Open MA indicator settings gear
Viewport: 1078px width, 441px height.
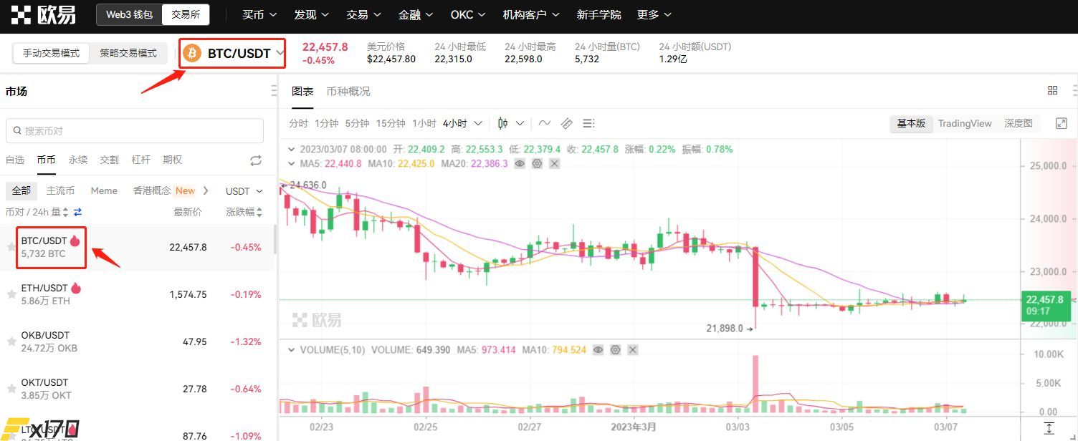click(x=537, y=164)
